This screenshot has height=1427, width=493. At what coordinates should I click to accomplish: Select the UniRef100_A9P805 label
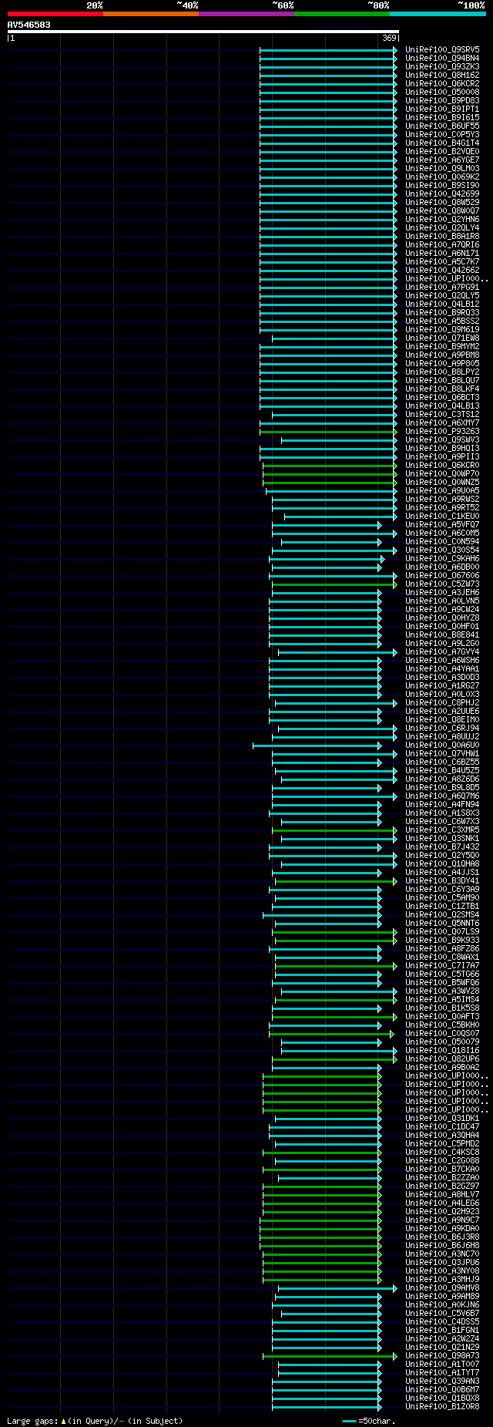click(442, 363)
